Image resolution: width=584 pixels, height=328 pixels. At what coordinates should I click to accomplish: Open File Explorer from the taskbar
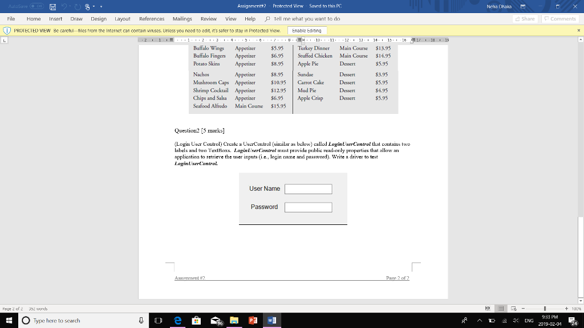[x=234, y=320]
